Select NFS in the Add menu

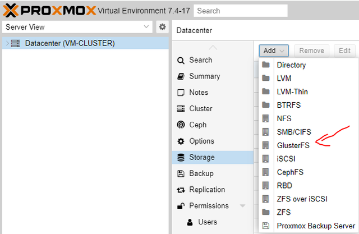[309, 118]
